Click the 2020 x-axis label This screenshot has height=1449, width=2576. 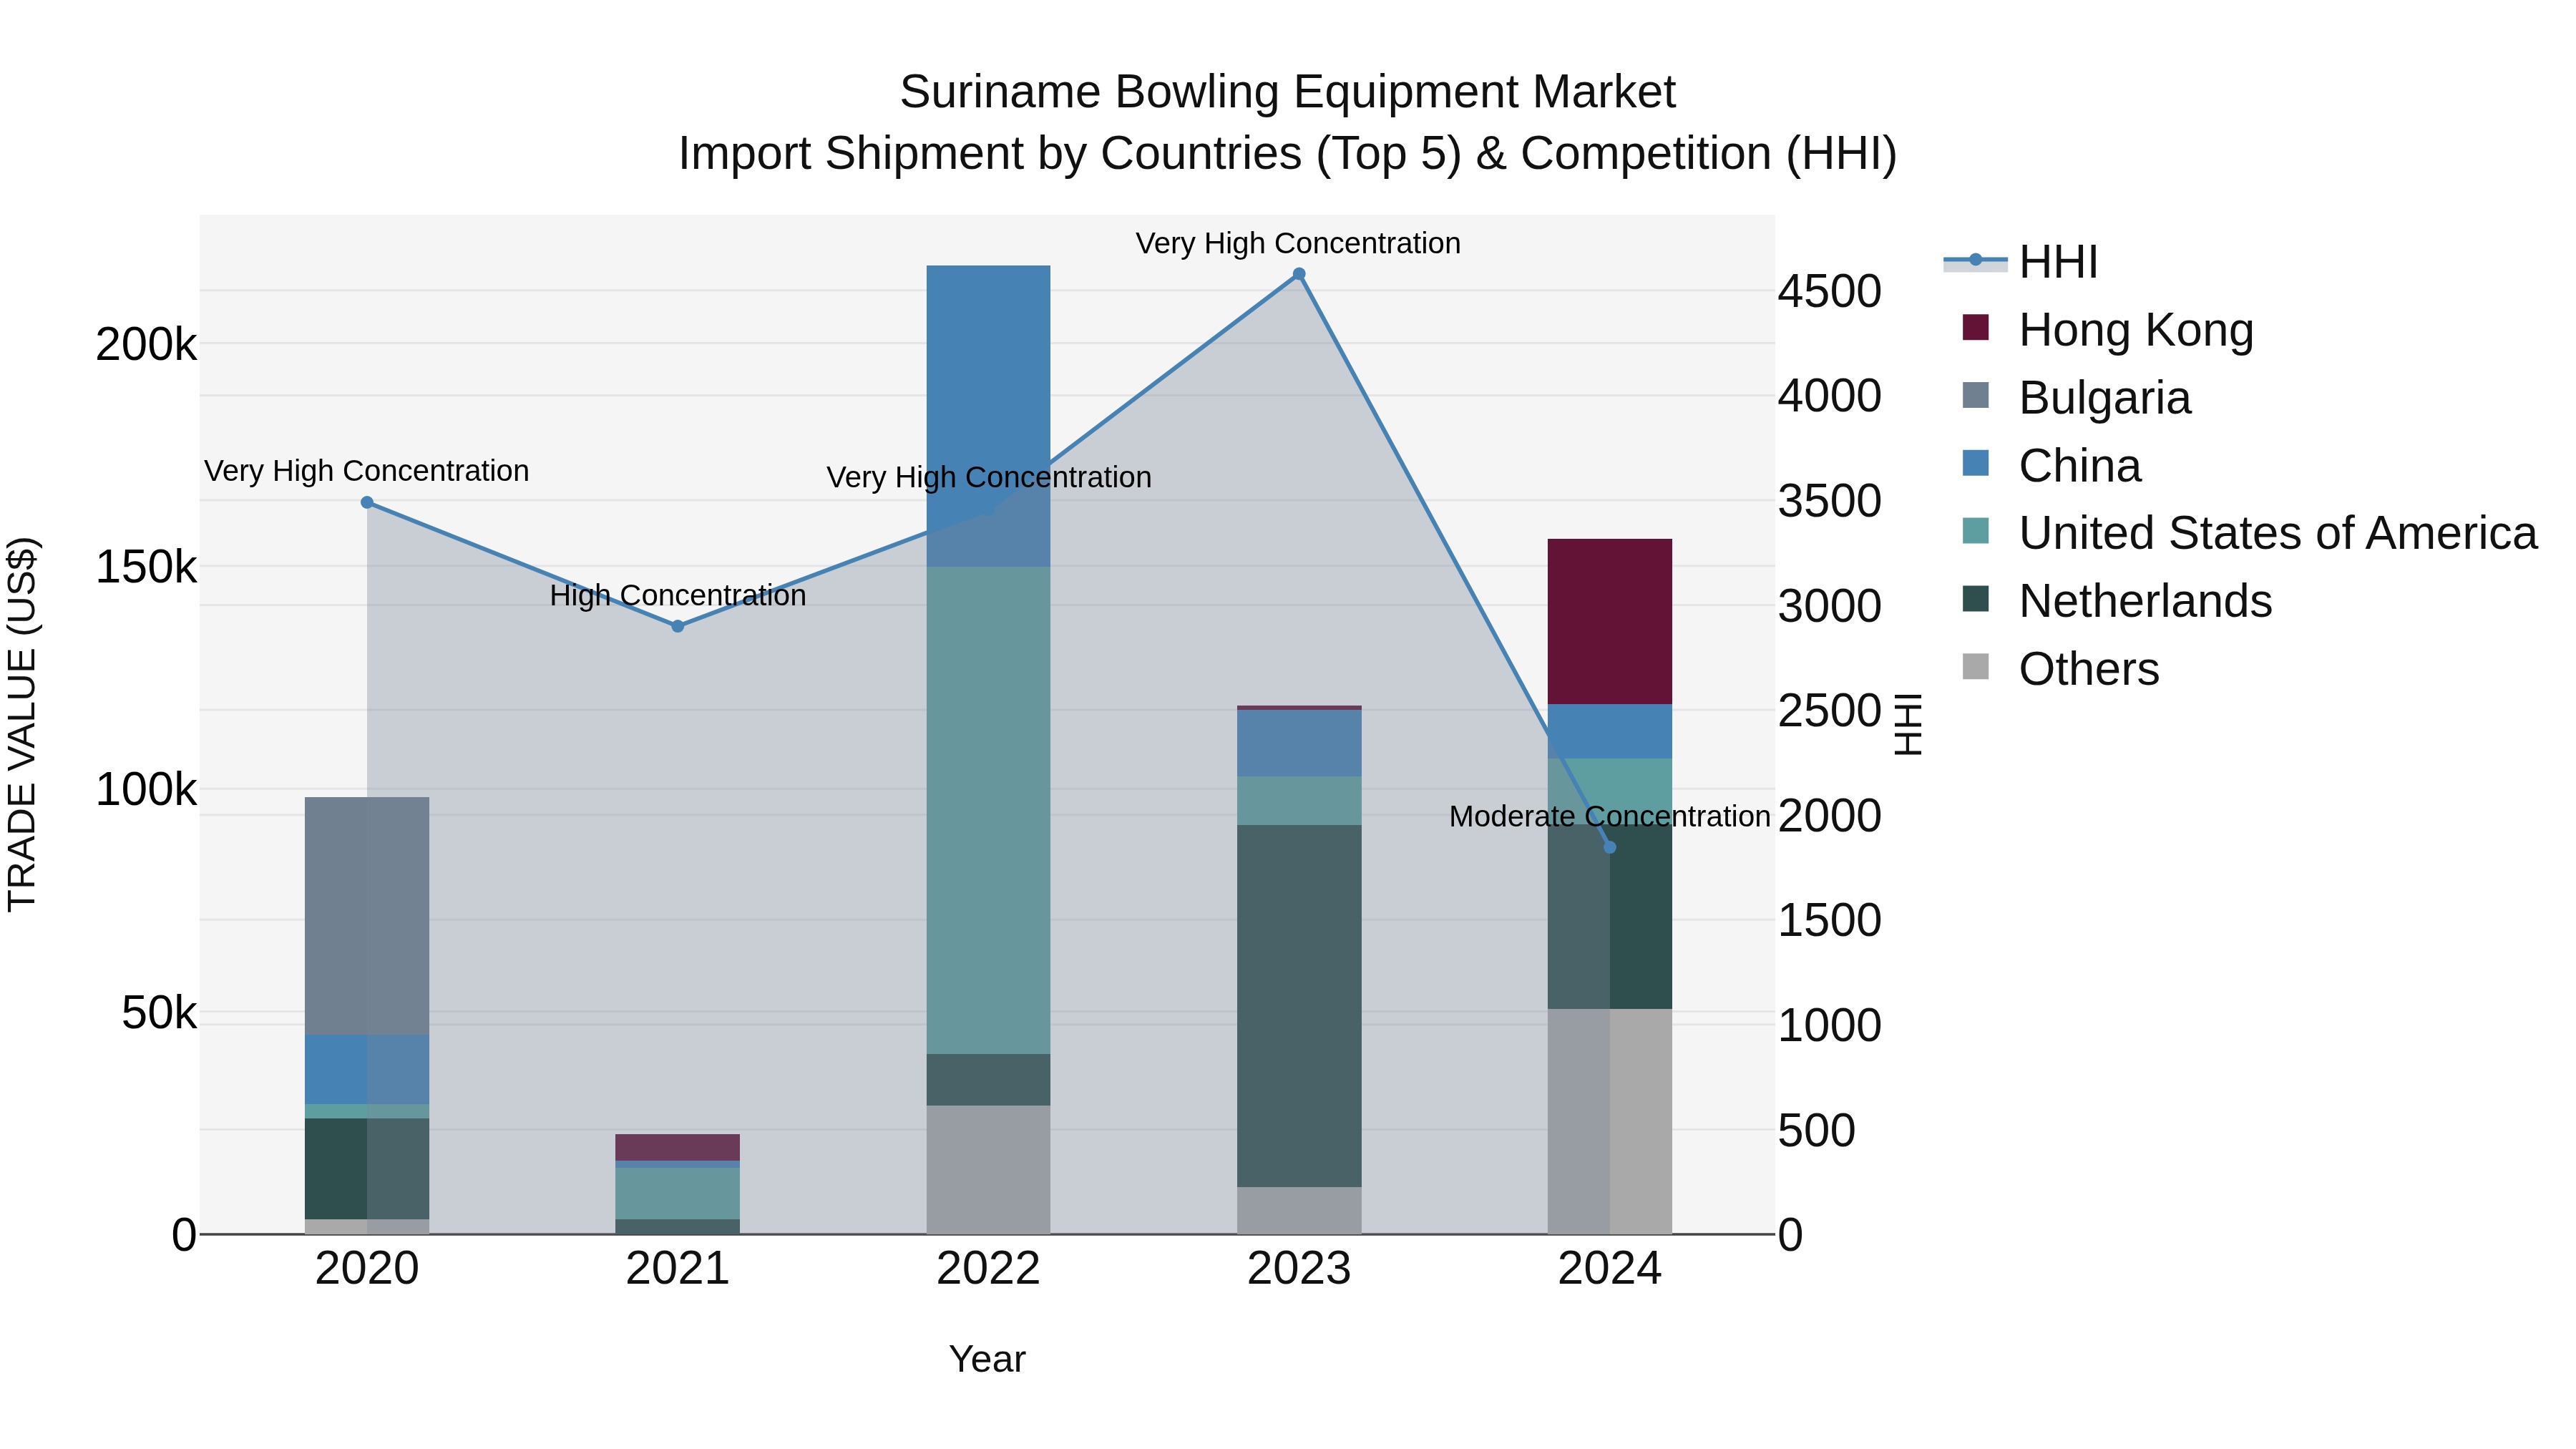click(367, 1269)
